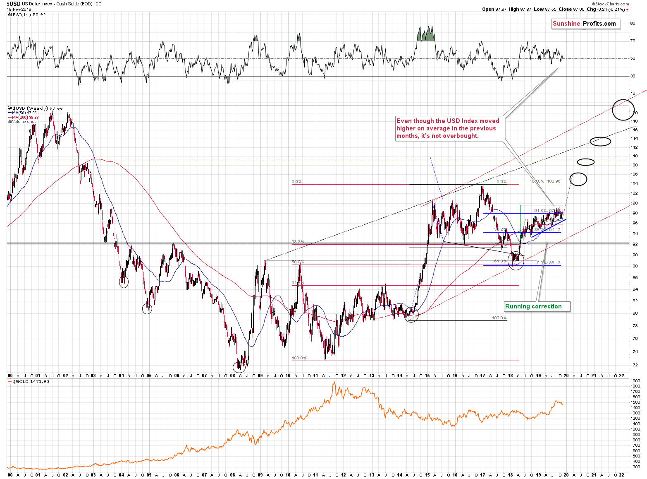This screenshot has height=479, width=647.
Task: Click the circled 2014 low near 80
Action: click(x=412, y=315)
